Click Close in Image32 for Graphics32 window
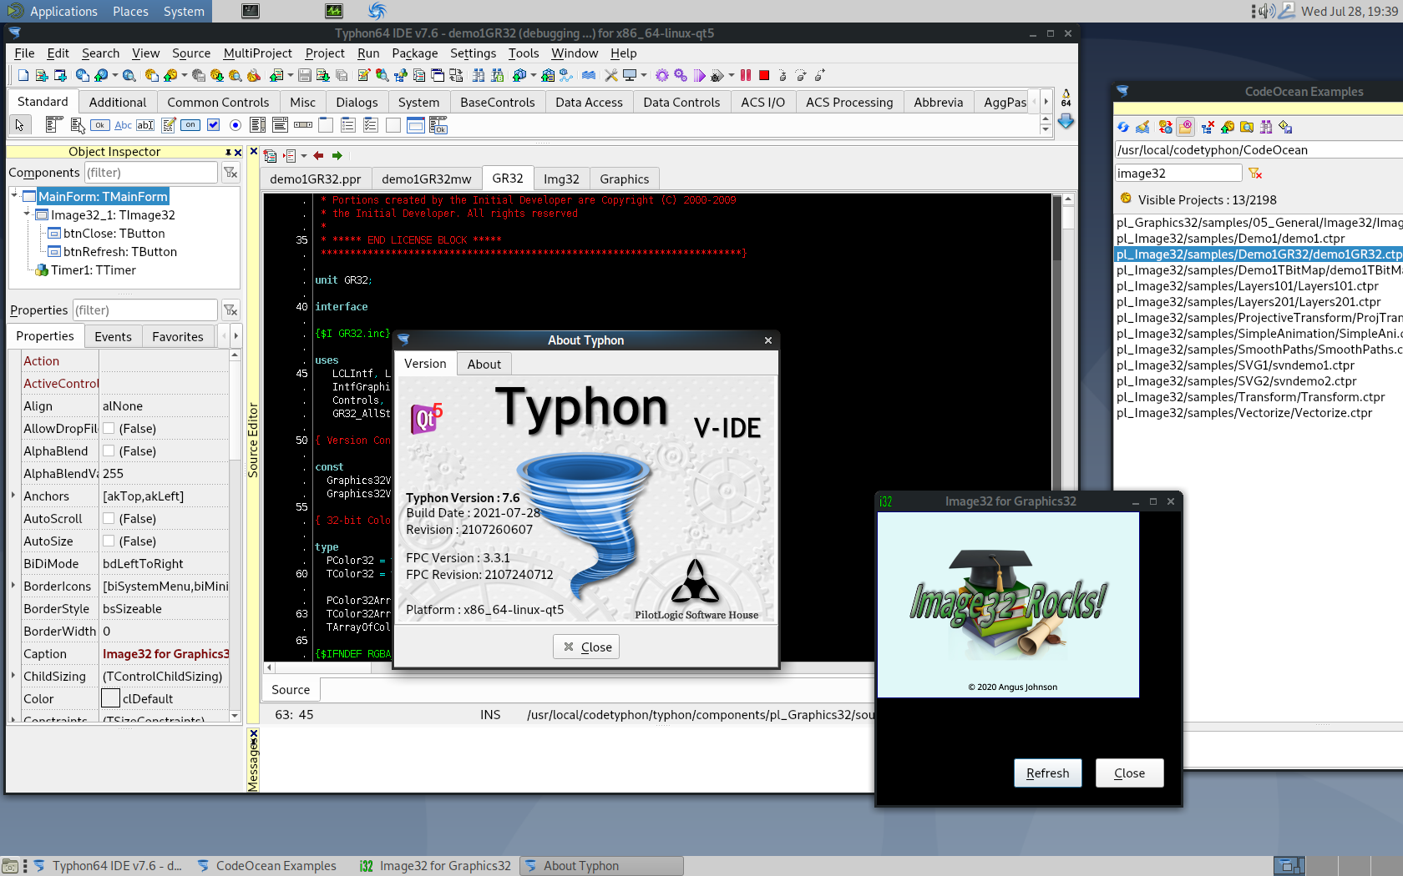The image size is (1403, 876). pos(1129,773)
